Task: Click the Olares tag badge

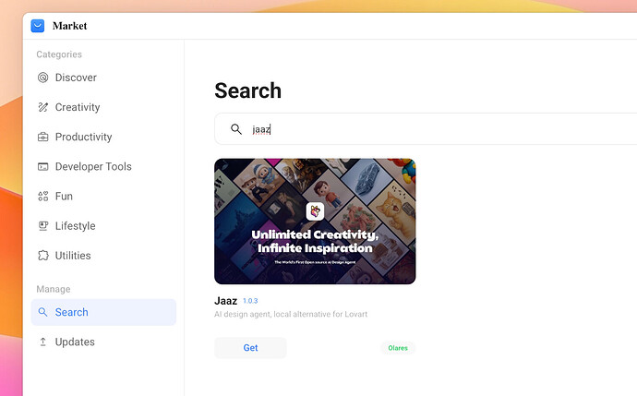Action: pos(398,348)
